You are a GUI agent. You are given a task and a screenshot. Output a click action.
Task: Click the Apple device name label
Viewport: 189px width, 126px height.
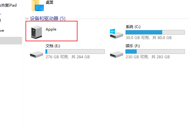(x=51, y=29)
